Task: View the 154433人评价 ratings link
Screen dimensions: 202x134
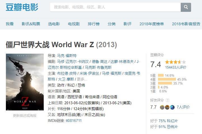Action: point(176,67)
